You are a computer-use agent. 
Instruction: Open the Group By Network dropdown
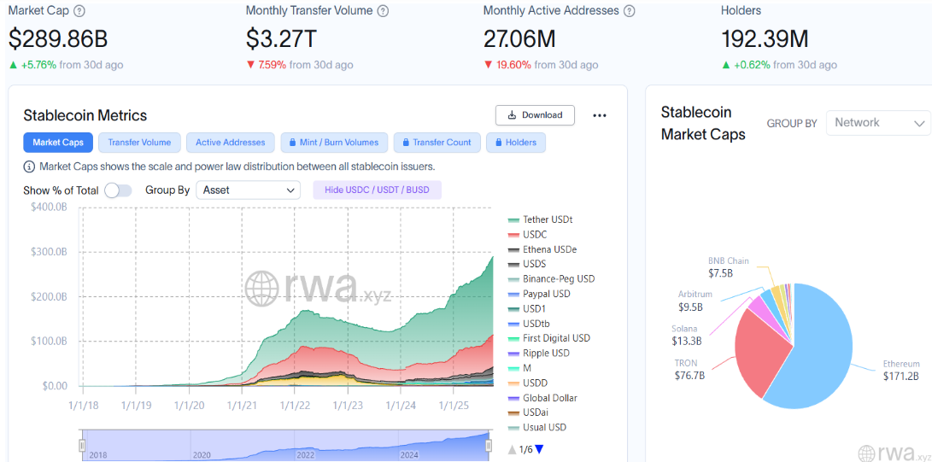879,123
